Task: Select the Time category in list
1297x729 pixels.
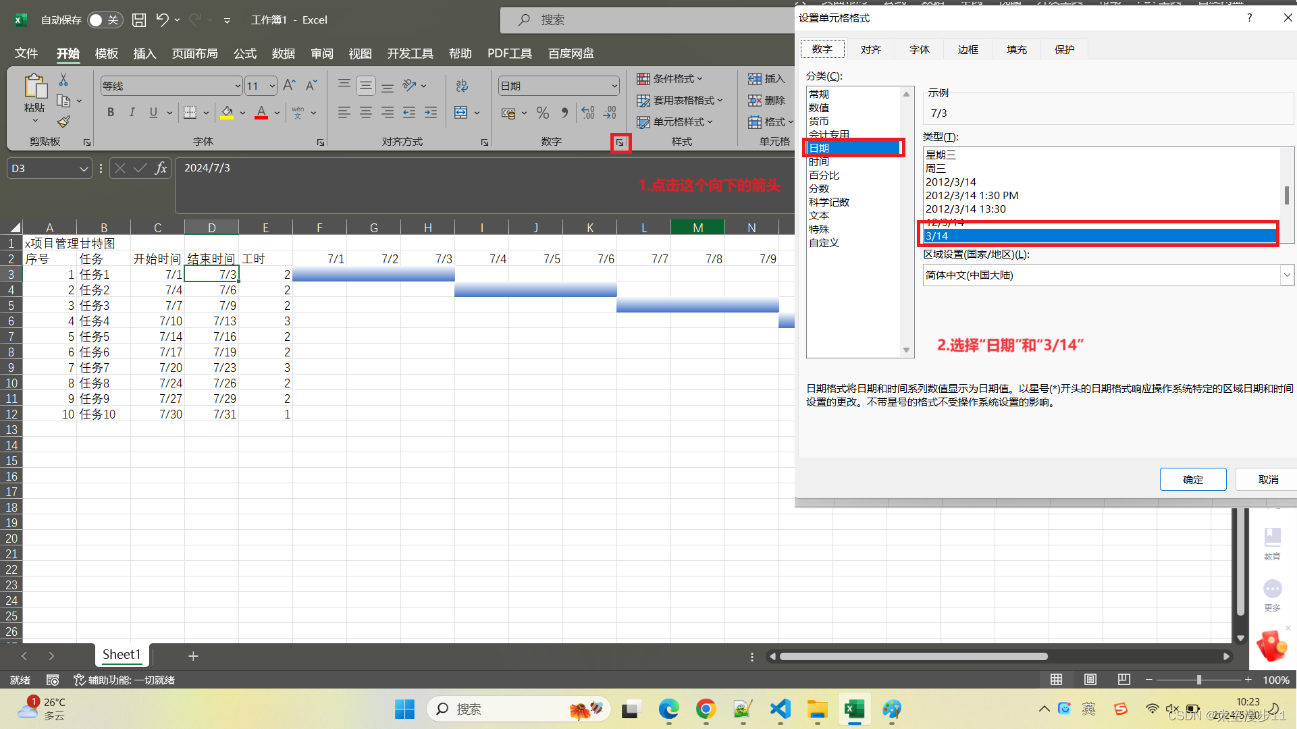Action: pyautogui.click(x=819, y=162)
